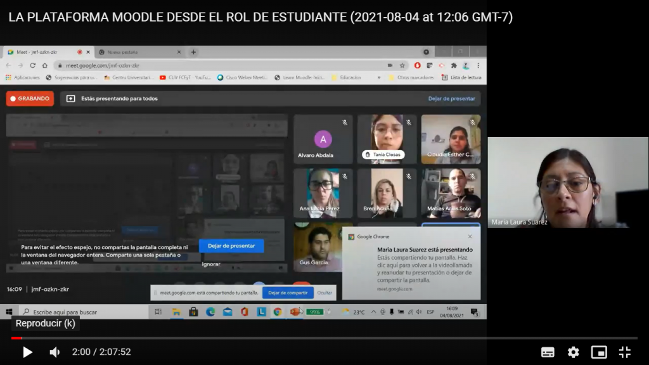Click Dejar de compartir button
649x365 pixels.
(x=288, y=293)
